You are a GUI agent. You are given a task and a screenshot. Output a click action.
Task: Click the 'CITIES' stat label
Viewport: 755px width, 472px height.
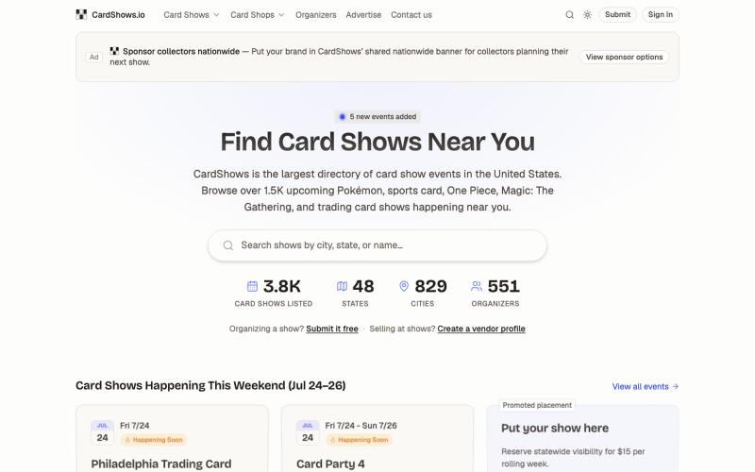[x=422, y=303]
